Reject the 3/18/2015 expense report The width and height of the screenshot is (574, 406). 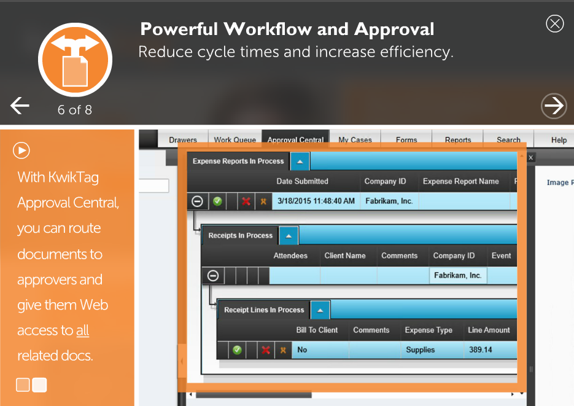click(246, 201)
